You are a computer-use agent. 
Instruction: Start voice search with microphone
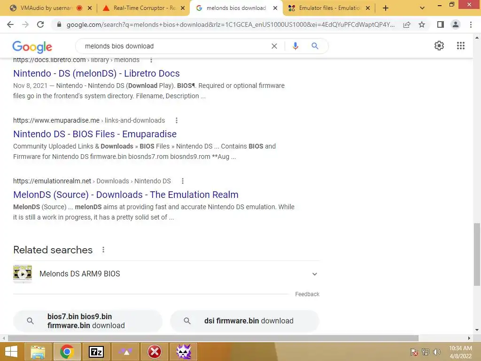(x=295, y=46)
